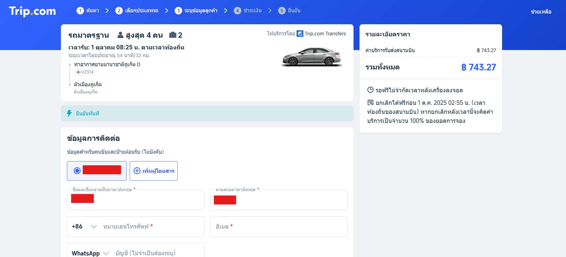Image resolution: width=566 pixels, height=257 pixels.
Task: Click the VZ314 flight number badge
Action: click(85, 72)
